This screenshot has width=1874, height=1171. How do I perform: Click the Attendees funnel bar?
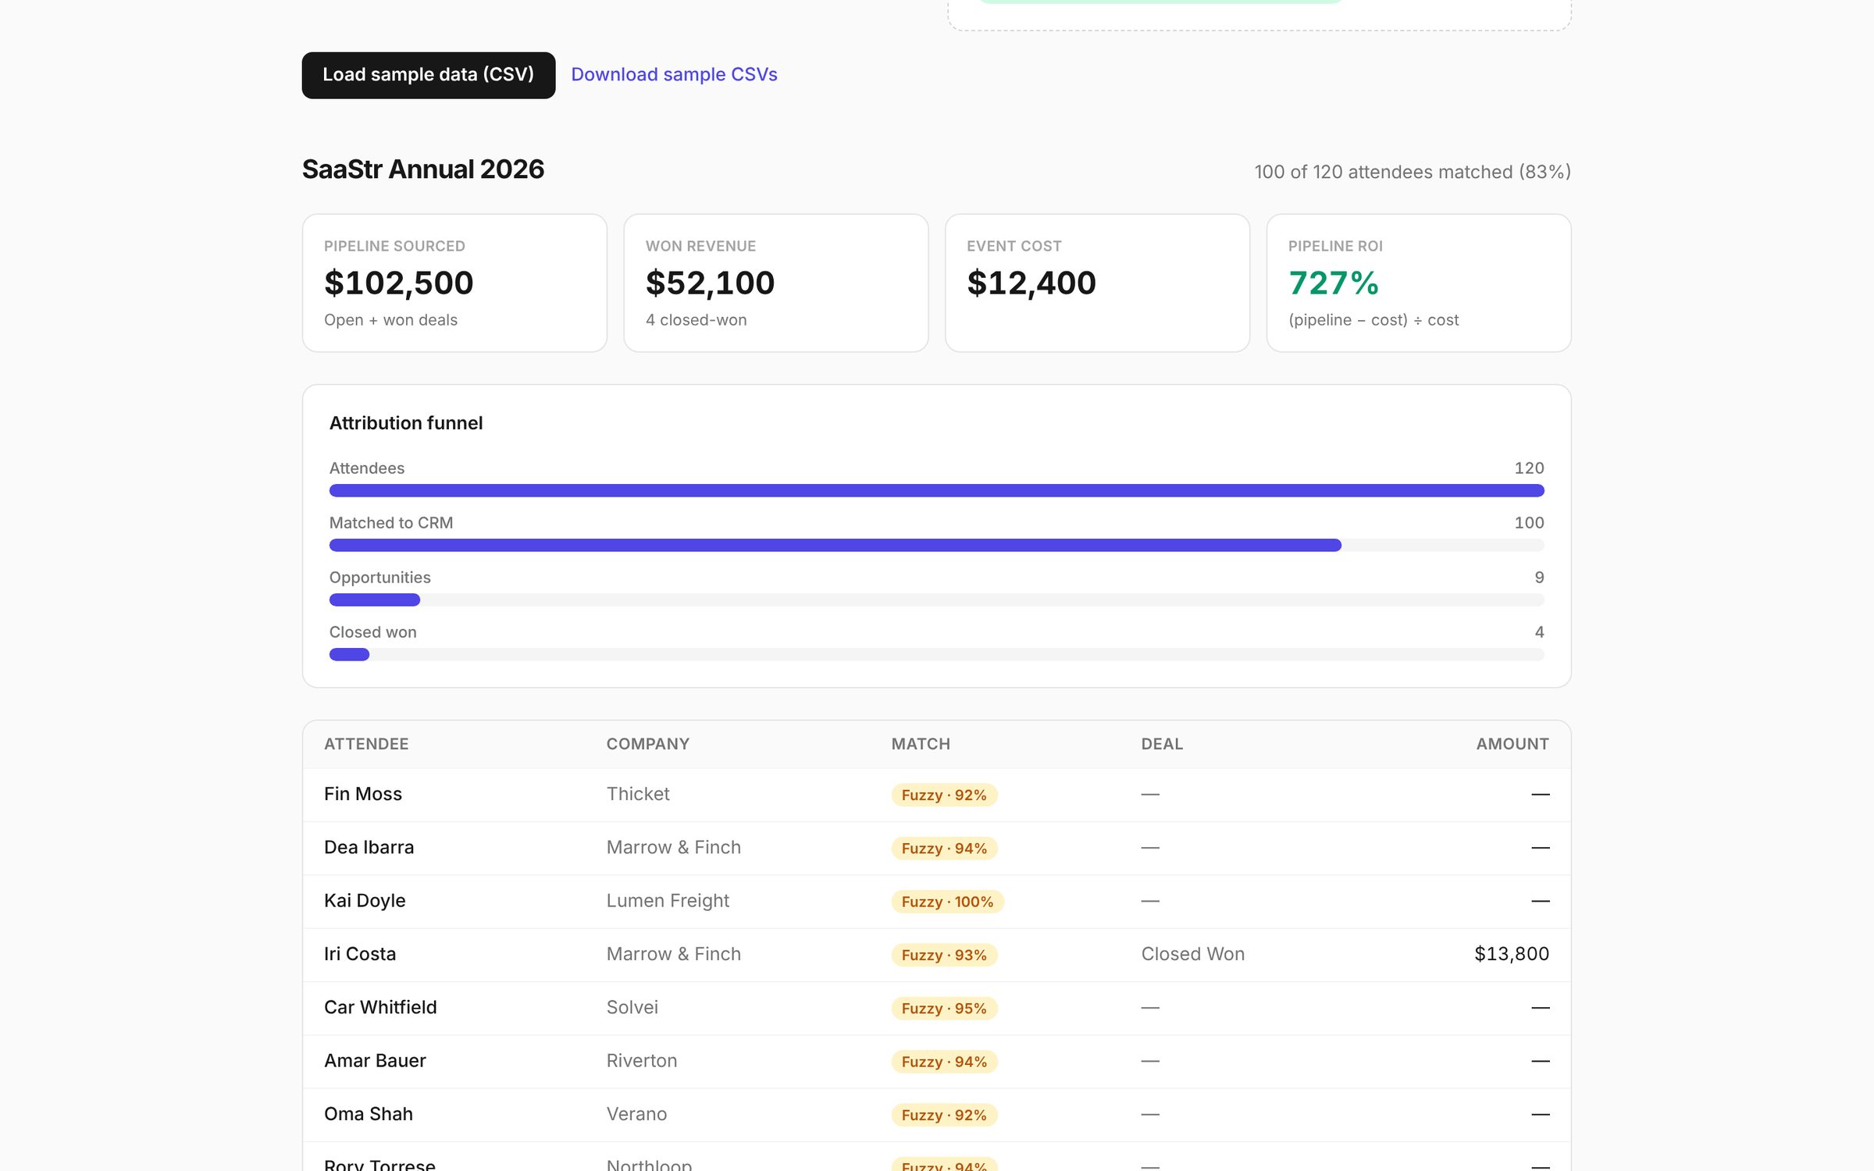[936, 490]
